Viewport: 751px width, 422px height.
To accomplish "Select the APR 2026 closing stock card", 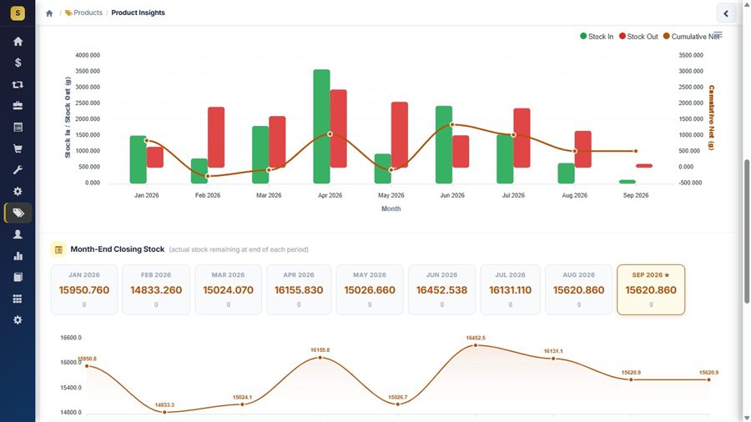I will [299, 289].
